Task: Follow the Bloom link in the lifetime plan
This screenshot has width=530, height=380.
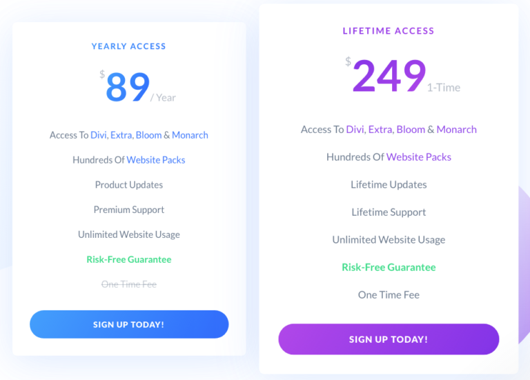Action: 411,130
